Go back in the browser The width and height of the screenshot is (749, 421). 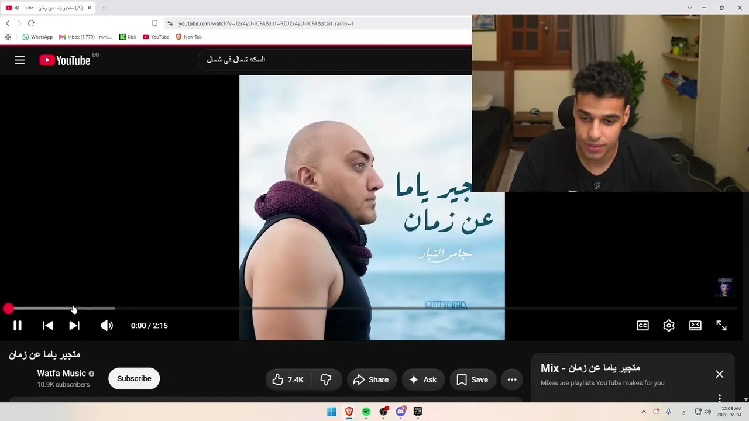(x=8, y=23)
